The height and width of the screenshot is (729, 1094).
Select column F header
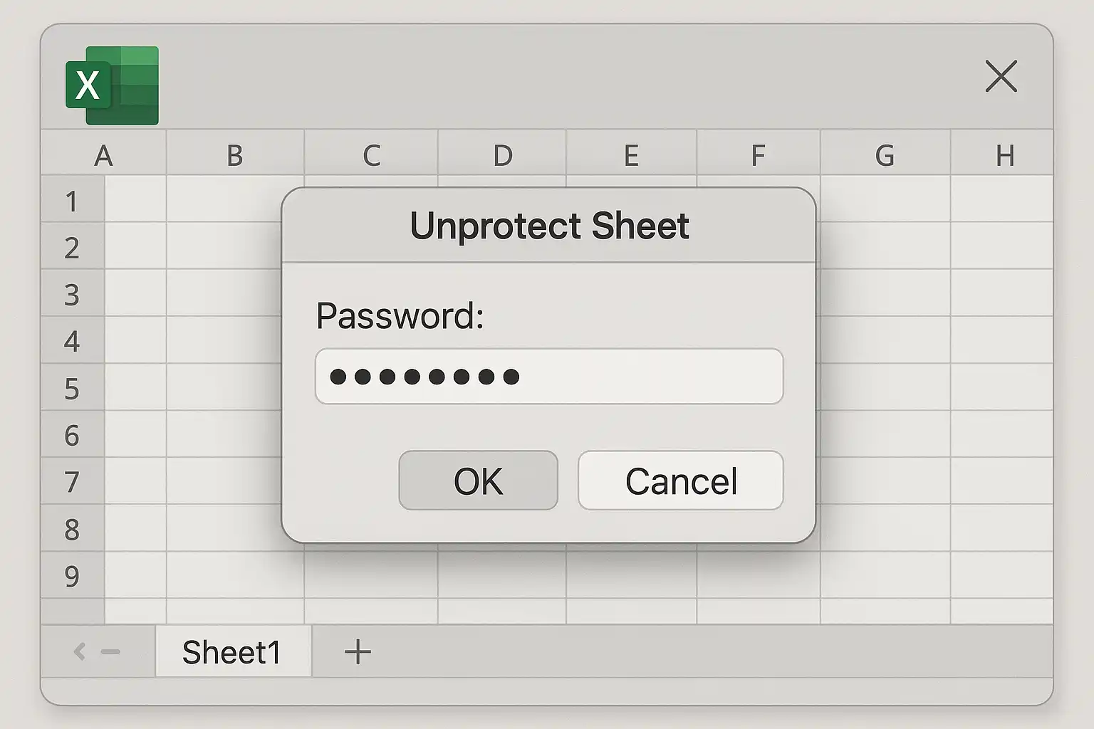[759, 153]
